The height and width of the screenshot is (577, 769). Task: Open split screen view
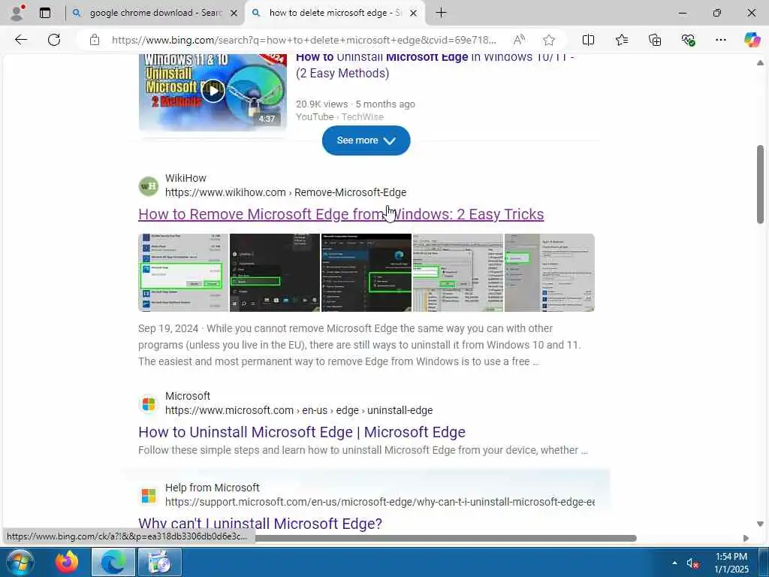coord(588,40)
